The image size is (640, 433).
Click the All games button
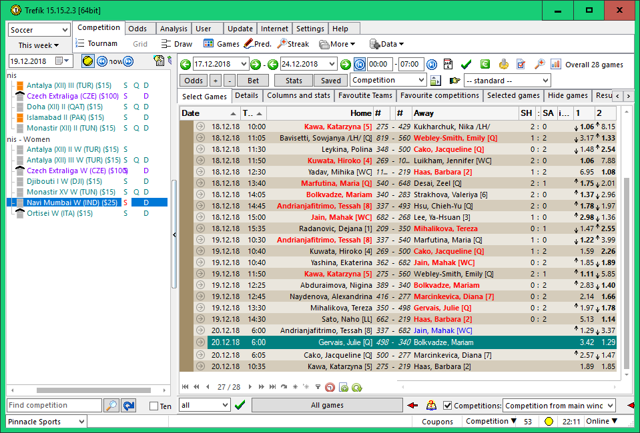point(327,405)
